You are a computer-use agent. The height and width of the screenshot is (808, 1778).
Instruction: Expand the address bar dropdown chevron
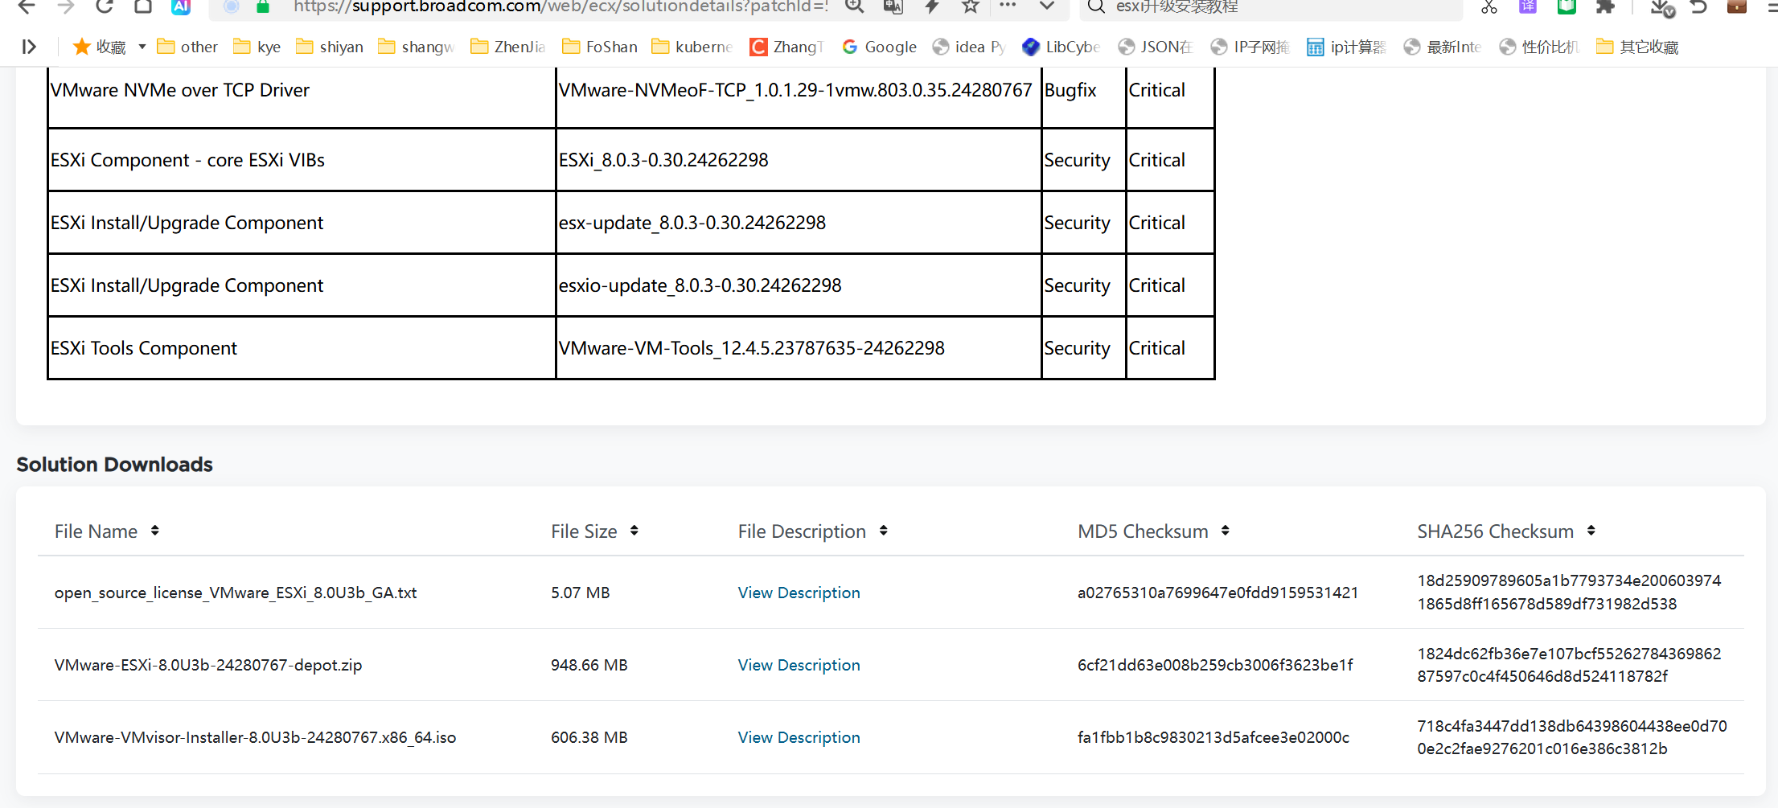pyautogui.click(x=1046, y=6)
